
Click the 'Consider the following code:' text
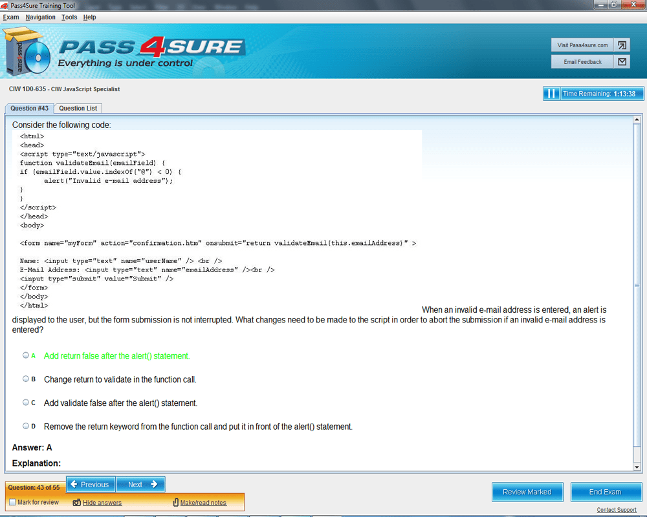(61, 125)
